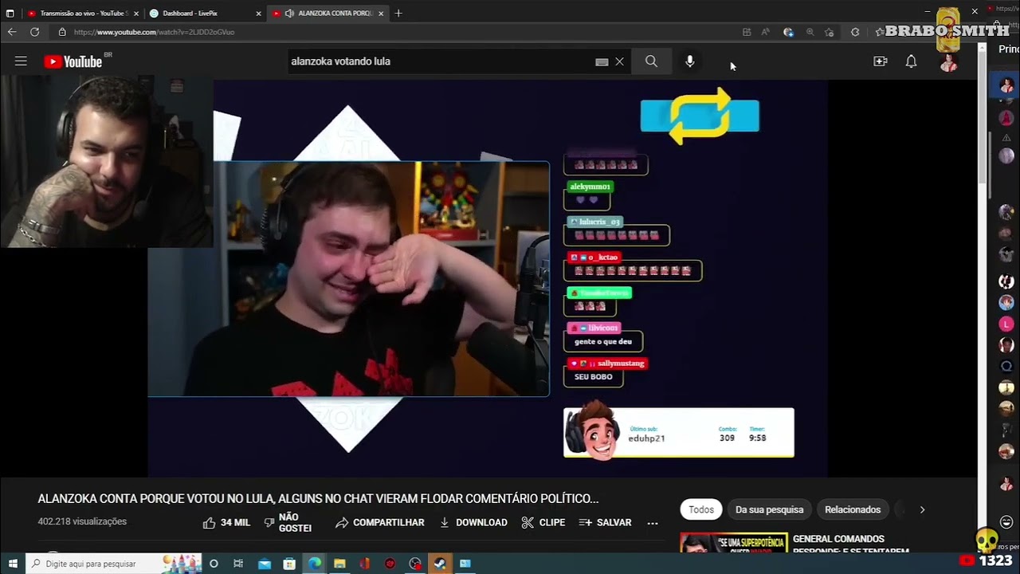Mute audio icon on ALANZOKA tab
This screenshot has height=574, width=1020.
(x=289, y=14)
